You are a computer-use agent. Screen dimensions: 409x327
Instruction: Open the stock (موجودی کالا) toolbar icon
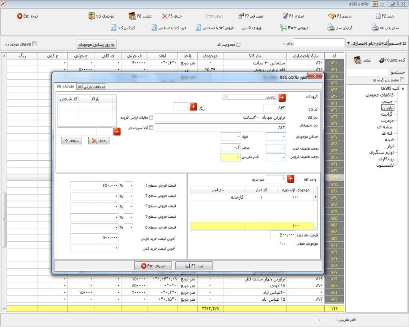click(x=91, y=16)
